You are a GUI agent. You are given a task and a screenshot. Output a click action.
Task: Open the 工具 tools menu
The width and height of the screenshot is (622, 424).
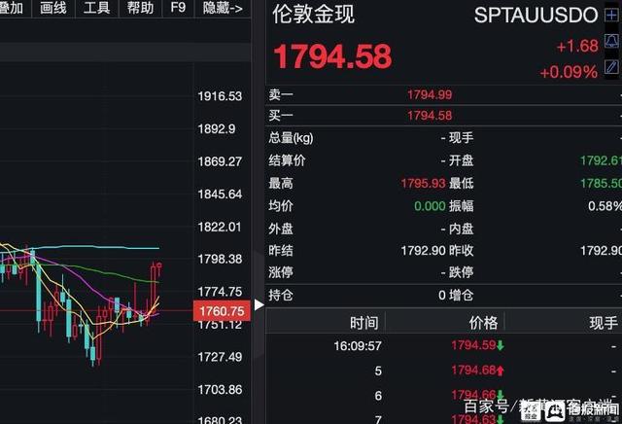(96, 9)
